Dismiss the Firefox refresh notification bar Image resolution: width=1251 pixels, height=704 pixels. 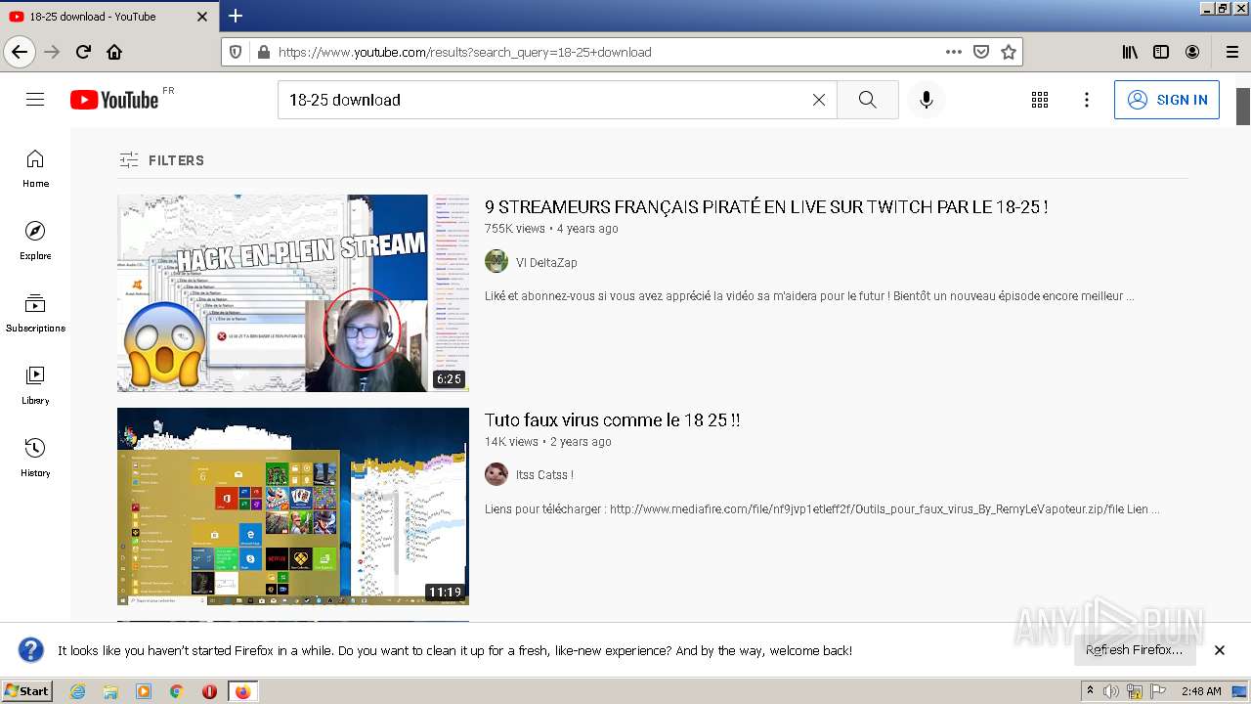pos(1220,650)
